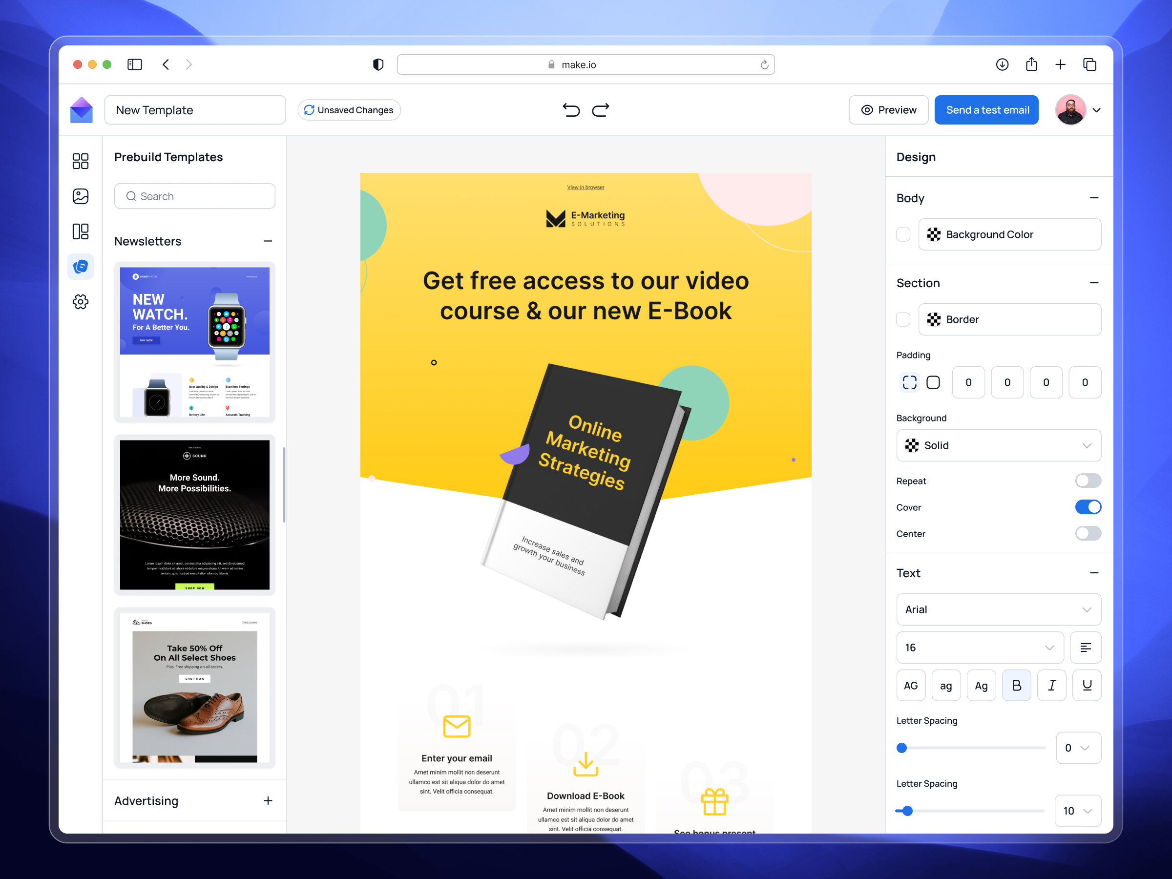Toggle bold formatting in the Text panel

point(1016,685)
